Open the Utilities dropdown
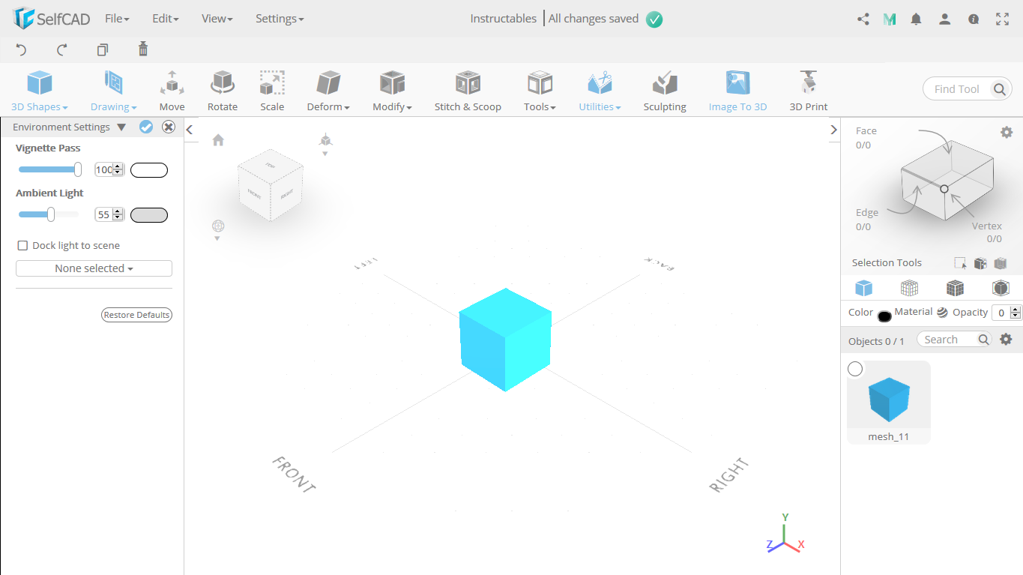The image size is (1023, 575). (x=600, y=91)
